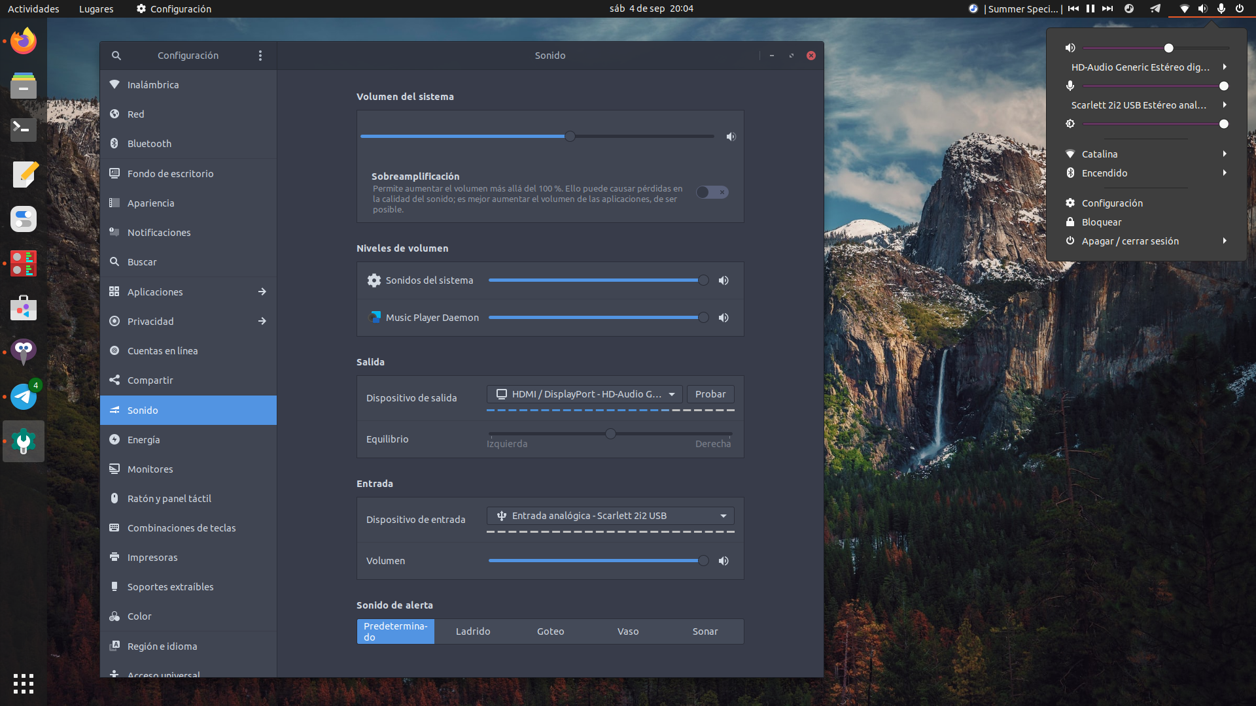Click the search icon in Configuración header

pyautogui.click(x=116, y=56)
